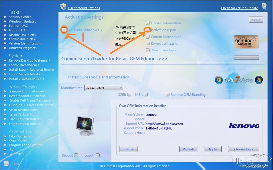Screen dimensions: 273x170
Task: Click the Close checkbox at bottom left
Action: [6, 163]
